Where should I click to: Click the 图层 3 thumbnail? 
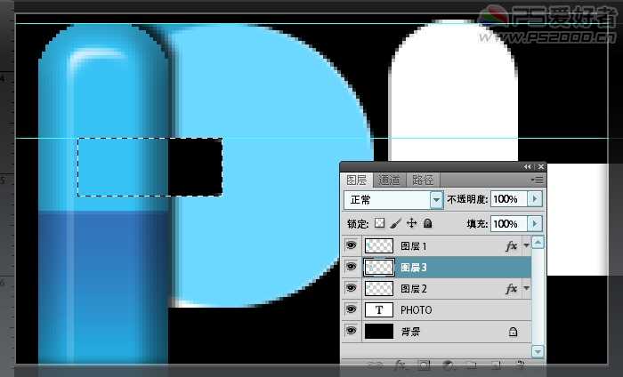379,267
